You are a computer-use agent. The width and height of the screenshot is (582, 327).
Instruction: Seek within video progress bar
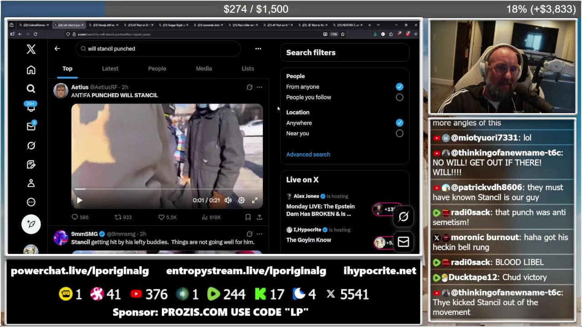tap(167, 189)
